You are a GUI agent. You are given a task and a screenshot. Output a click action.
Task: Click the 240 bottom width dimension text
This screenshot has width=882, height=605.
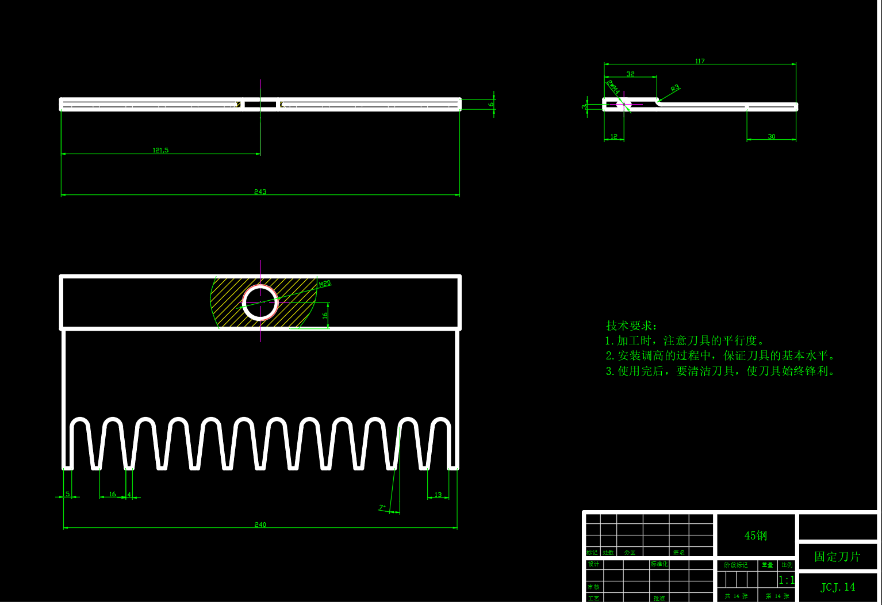coord(260,524)
